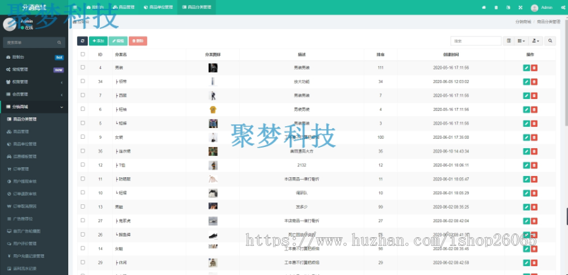
Task: Collapse the 分销商城 sidebar menu
Action: coord(34,107)
